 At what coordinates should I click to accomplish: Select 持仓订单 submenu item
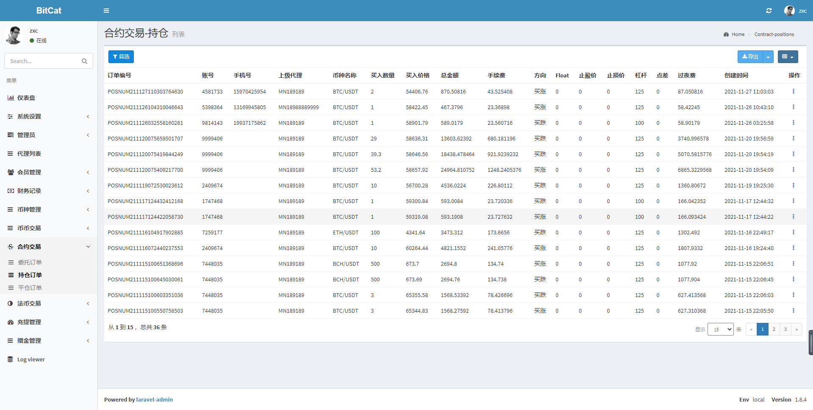coord(49,275)
